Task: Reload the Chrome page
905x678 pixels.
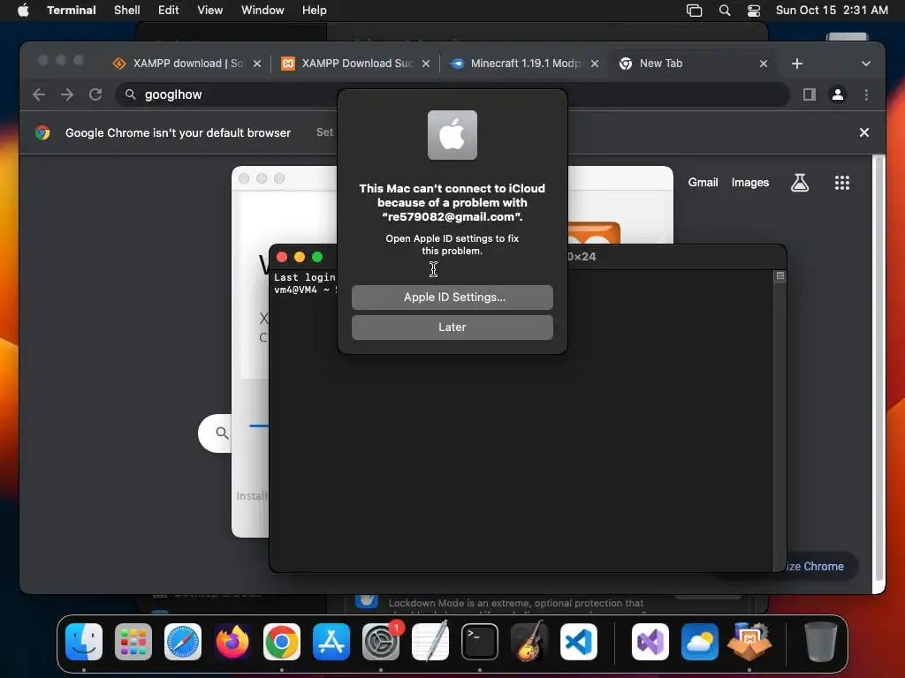Action: (x=95, y=94)
